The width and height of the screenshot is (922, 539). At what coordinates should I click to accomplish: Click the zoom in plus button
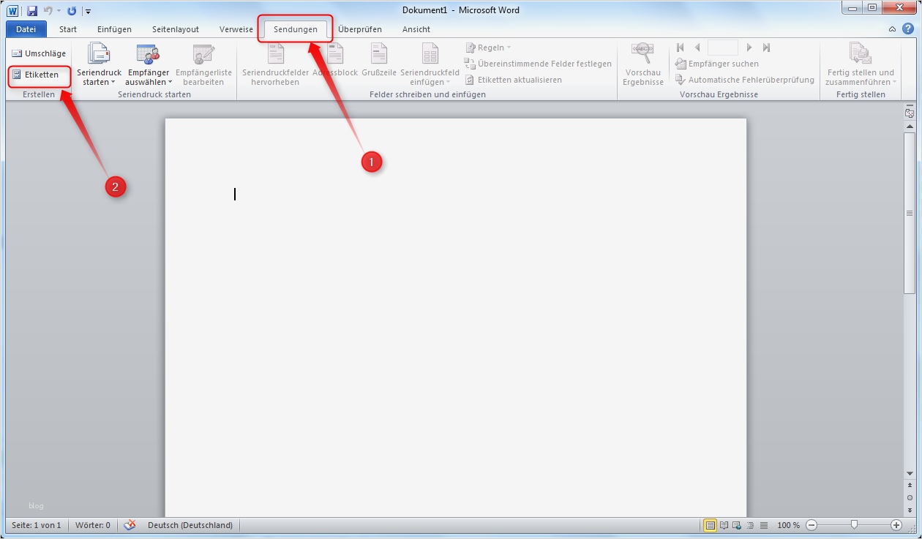(896, 525)
